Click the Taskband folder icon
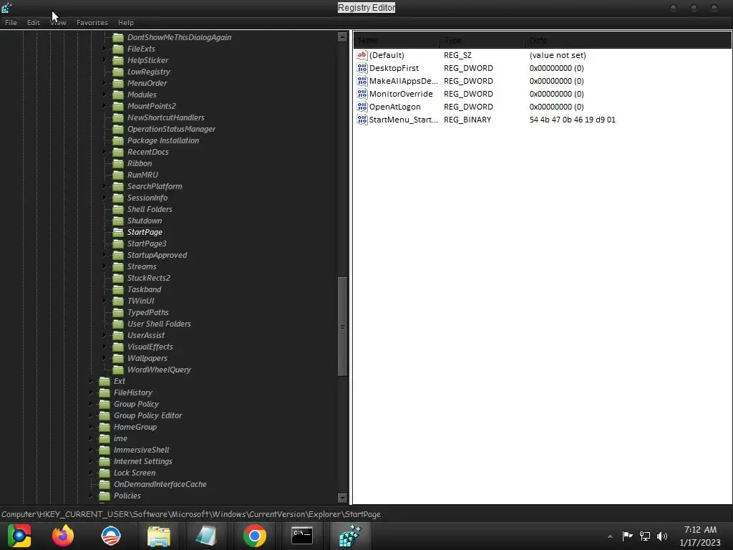Image resolution: width=733 pixels, height=550 pixels. (118, 289)
